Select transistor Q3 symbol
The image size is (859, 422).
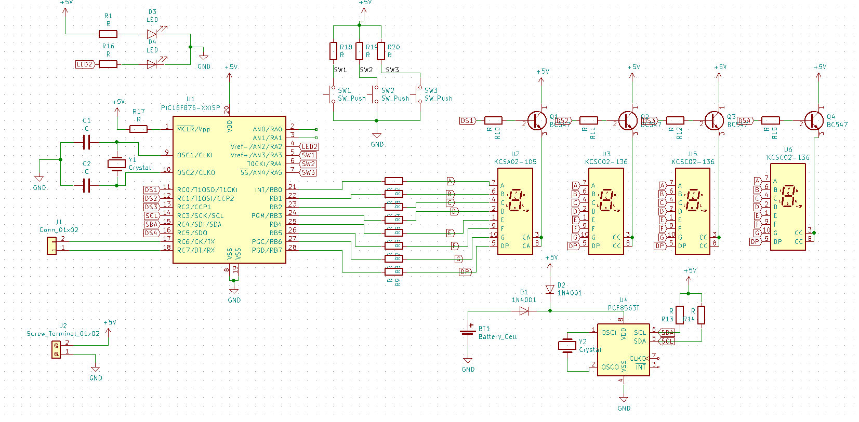point(715,120)
